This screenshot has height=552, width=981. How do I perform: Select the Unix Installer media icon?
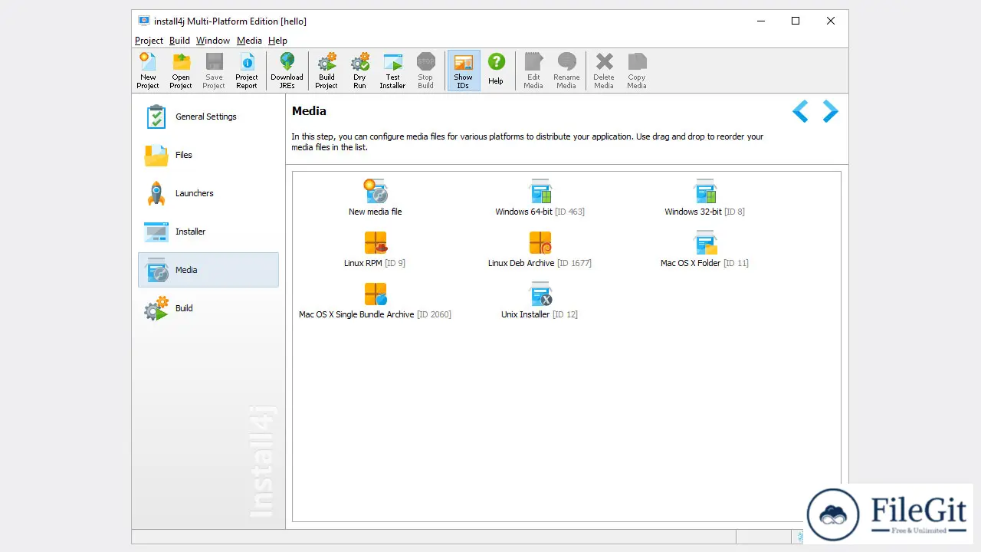[540, 294]
